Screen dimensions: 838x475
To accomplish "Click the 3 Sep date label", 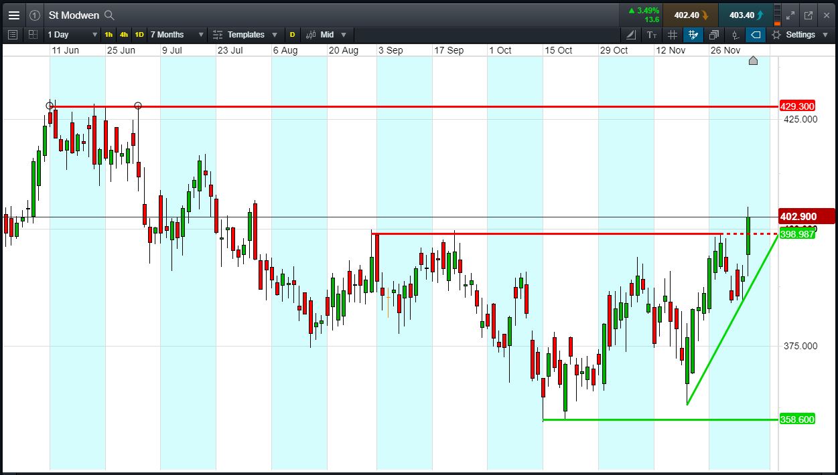I will [391, 50].
